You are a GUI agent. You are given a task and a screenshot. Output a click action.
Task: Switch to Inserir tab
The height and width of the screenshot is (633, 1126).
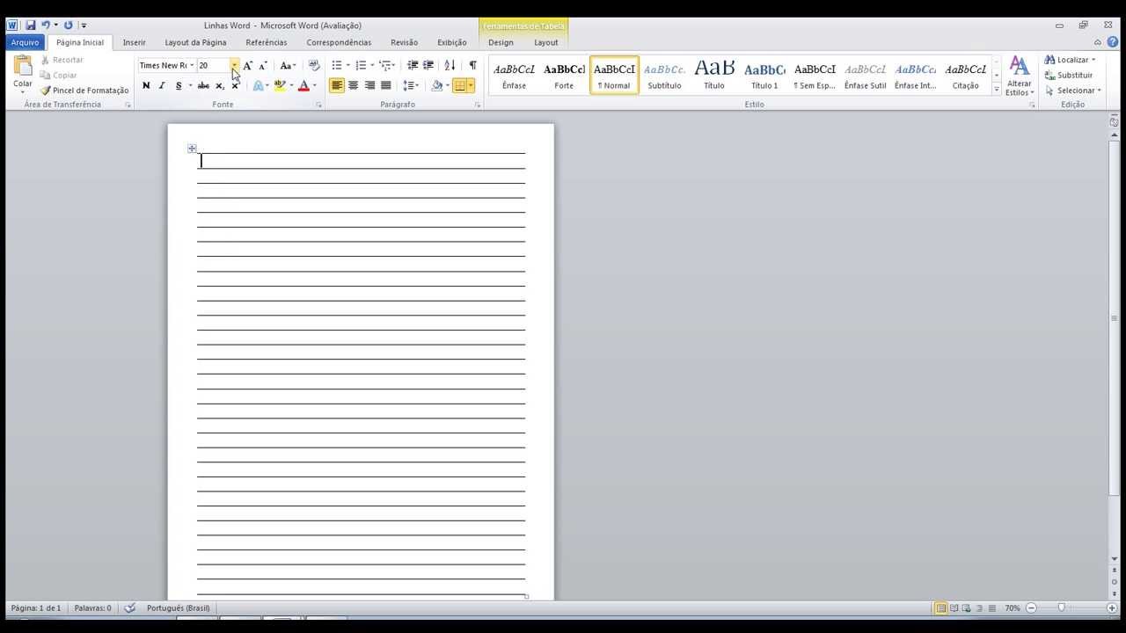tap(135, 42)
